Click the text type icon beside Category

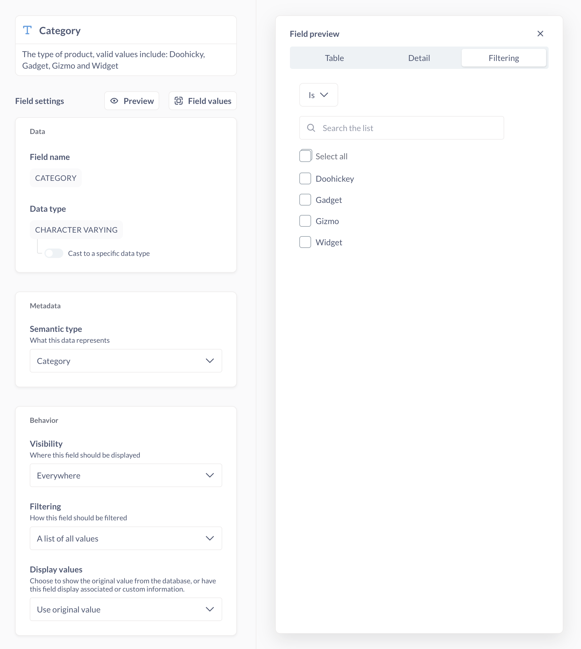[28, 30]
